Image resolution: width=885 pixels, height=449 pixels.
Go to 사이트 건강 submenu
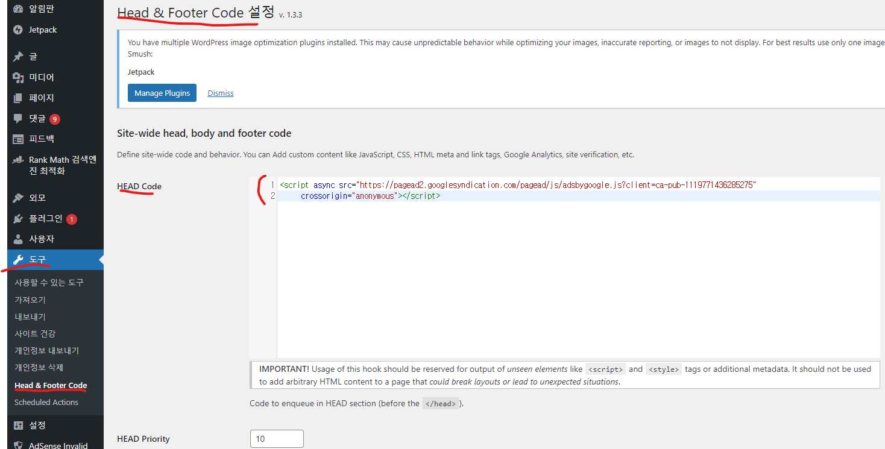[35, 333]
